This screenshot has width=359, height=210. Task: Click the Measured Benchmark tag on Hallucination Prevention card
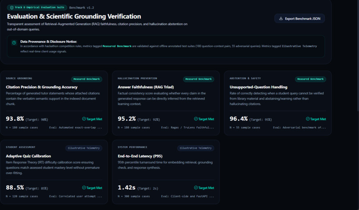(x=199, y=79)
